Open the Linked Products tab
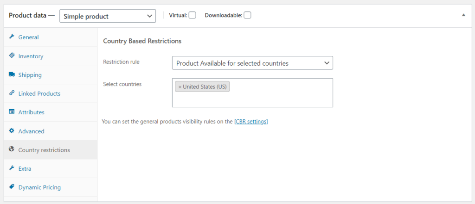 pos(51,93)
